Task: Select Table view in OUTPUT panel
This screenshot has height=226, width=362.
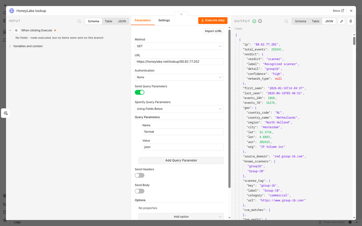Action: (316, 21)
